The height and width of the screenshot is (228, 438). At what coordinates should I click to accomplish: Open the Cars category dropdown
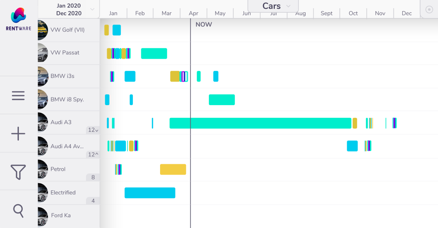[x=273, y=6]
